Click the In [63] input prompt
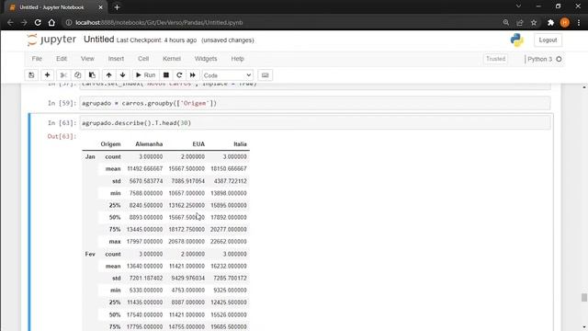588x331 pixels. (x=62, y=123)
